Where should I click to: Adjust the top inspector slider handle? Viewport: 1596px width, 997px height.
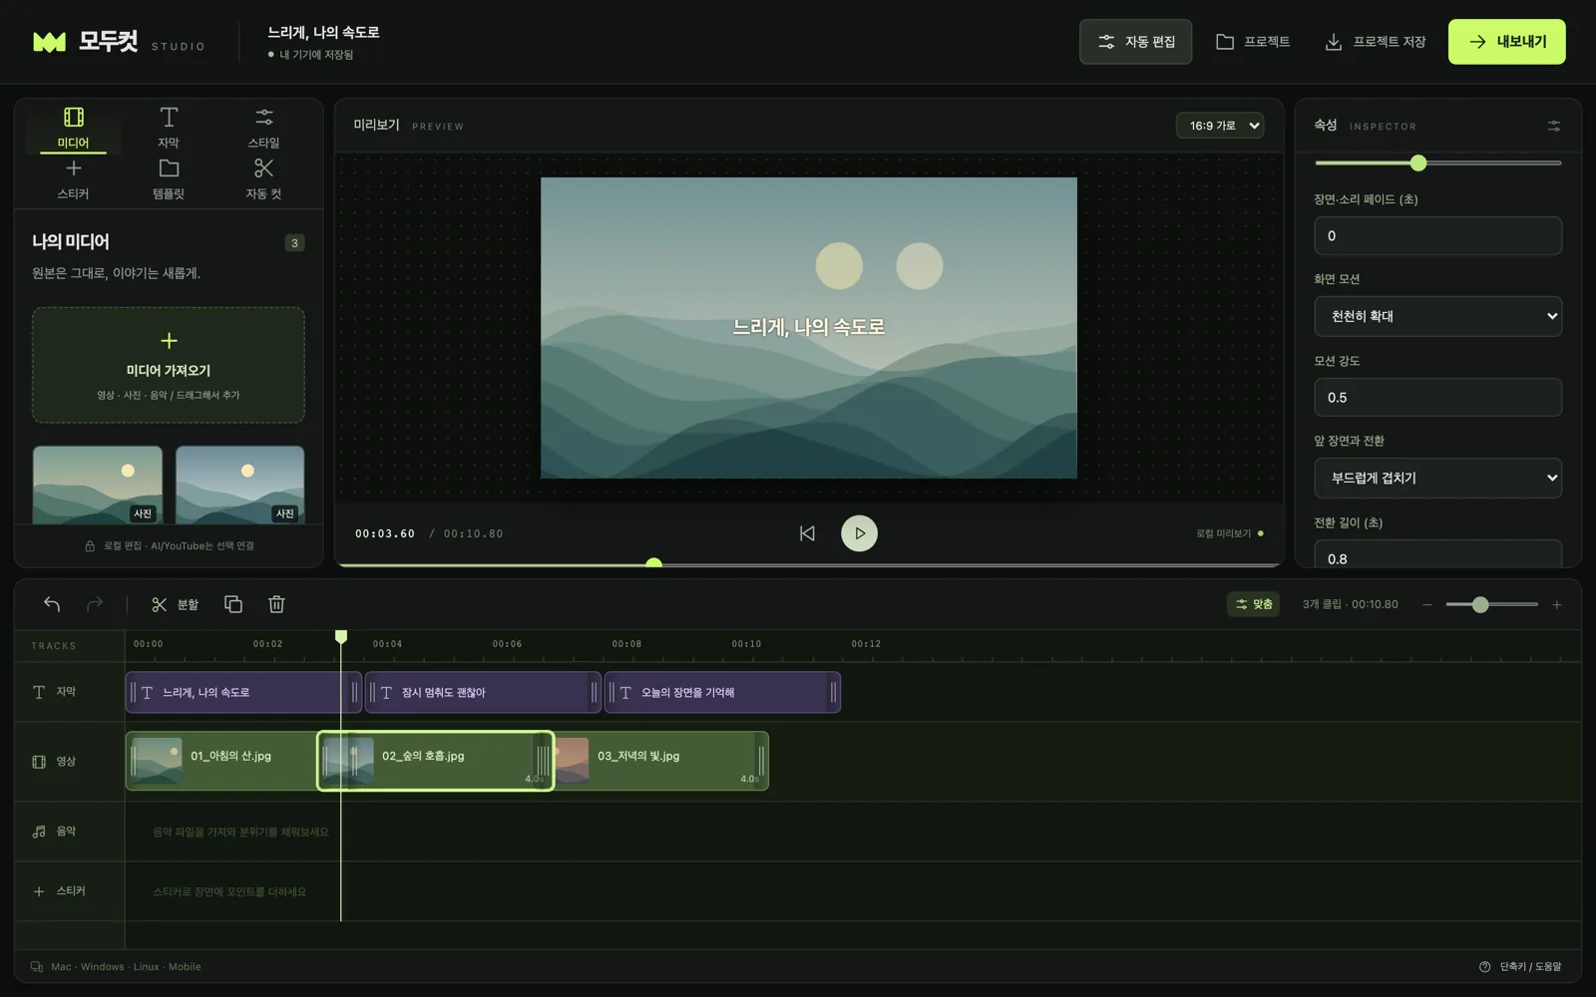[1418, 163]
